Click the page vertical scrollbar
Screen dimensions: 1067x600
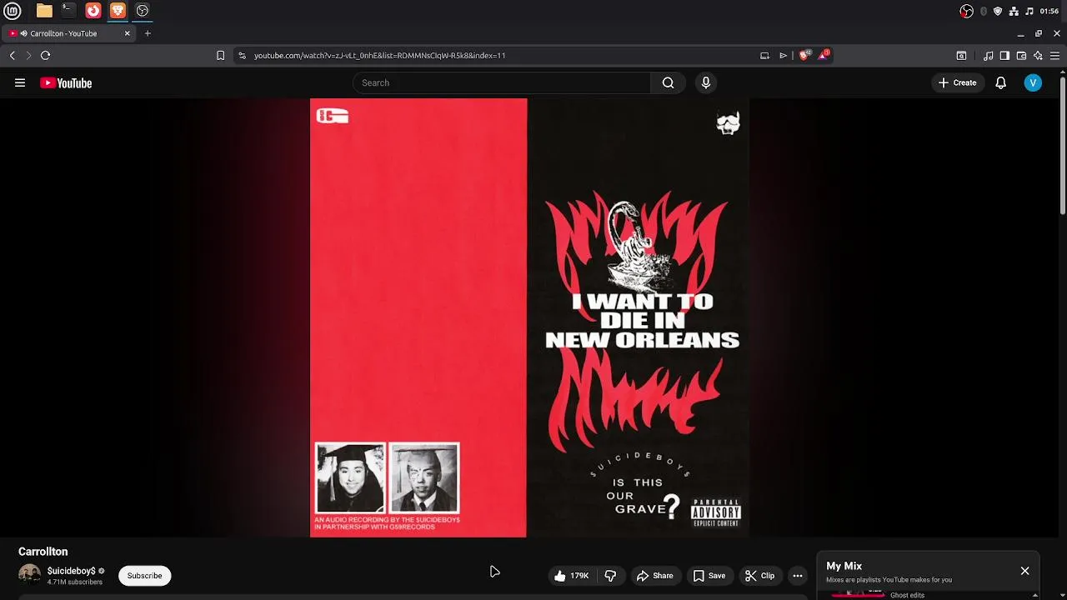(x=1063, y=146)
